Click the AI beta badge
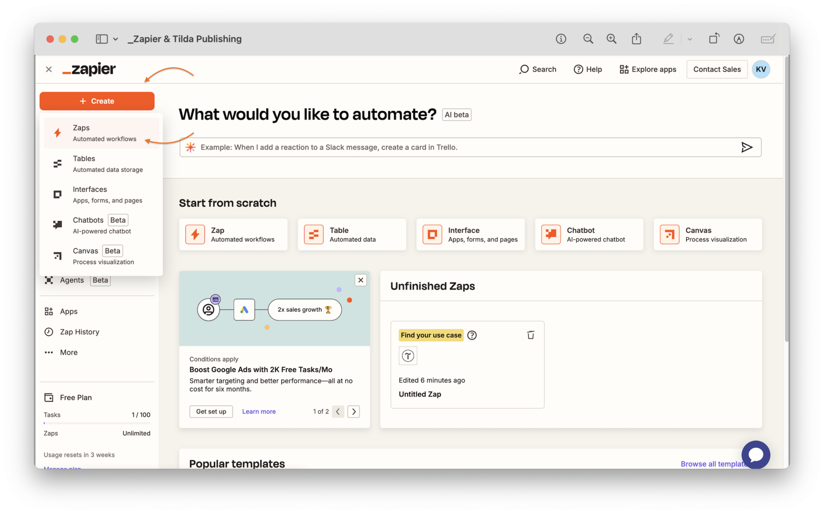Screen dimensions: 824x514 click(x=456, y=115)
